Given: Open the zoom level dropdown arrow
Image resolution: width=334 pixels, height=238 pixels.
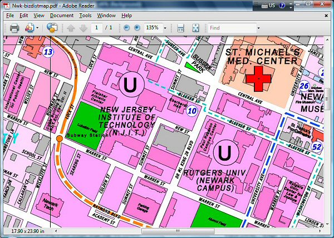Looking at the screenshot, I should coord(165,28).
